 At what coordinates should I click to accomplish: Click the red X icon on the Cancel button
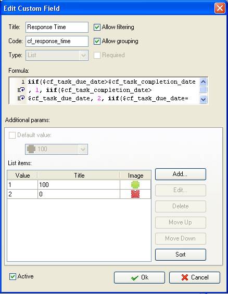[x=185, y=277]
